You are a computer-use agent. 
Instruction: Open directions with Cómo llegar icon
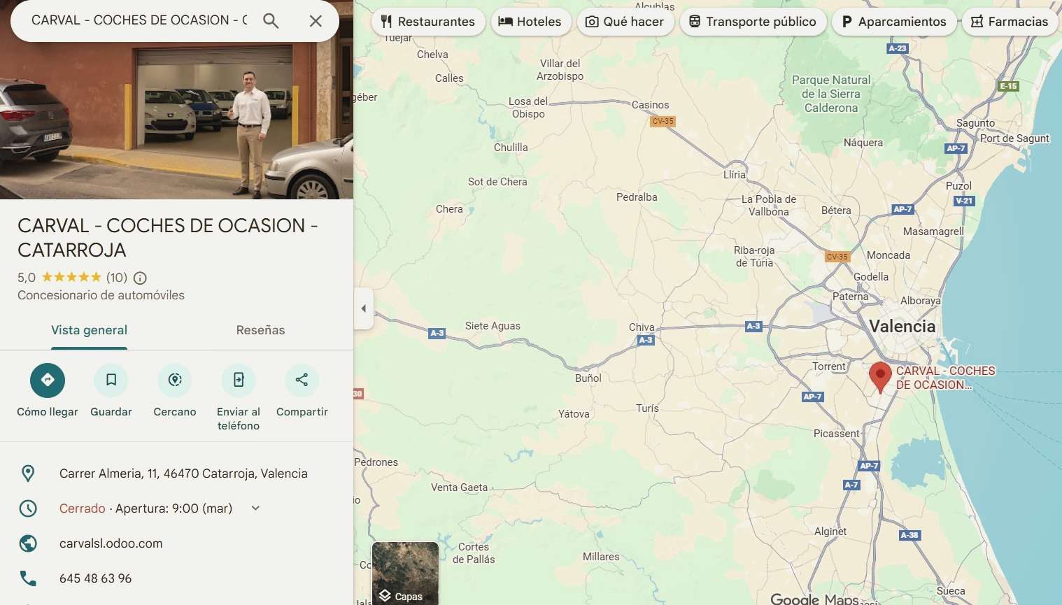[48, 380]
